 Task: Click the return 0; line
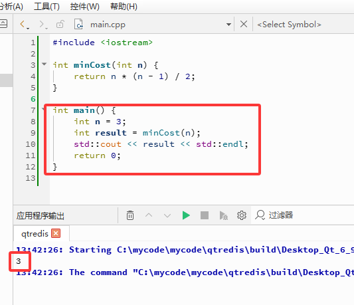(x=98, y=155)
